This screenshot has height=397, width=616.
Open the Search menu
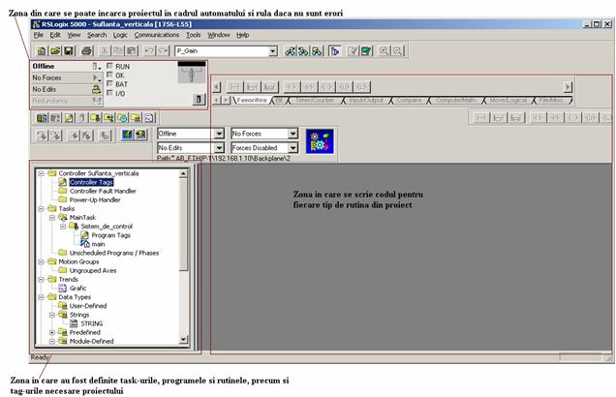(x=97, y=35)
